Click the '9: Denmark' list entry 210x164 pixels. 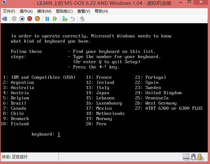16,119
